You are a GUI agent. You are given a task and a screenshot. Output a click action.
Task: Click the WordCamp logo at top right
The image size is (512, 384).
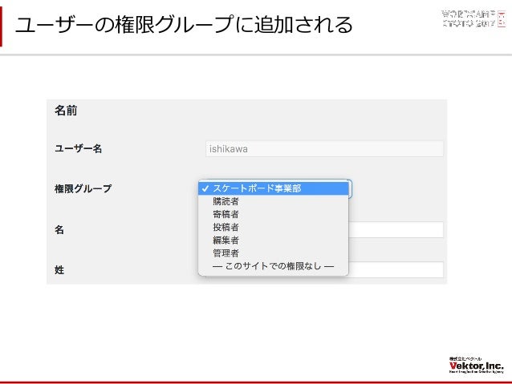[x=473, y=18]
